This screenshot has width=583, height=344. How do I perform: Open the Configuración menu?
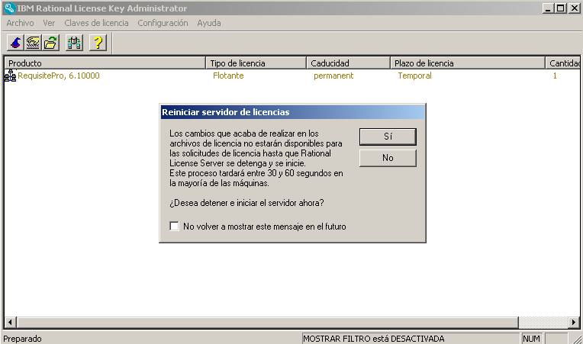click(163, 23)
